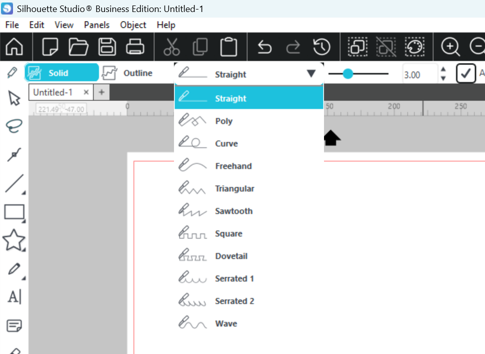The height and width of the screenshot is (354, 485).
Task: Click the Home icon in toolbar
Action: 14,47
